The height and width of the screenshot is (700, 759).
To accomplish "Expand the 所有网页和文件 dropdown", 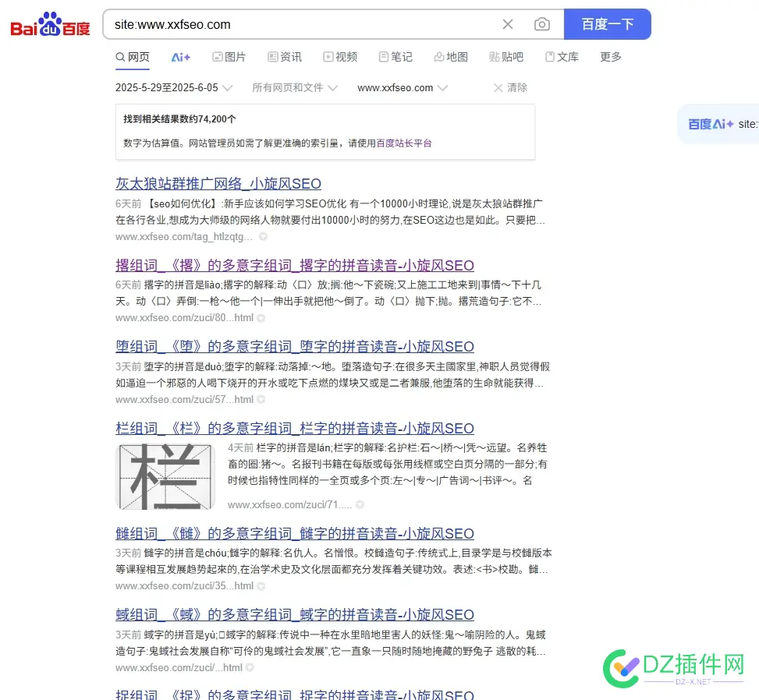I will coord(295,87).
